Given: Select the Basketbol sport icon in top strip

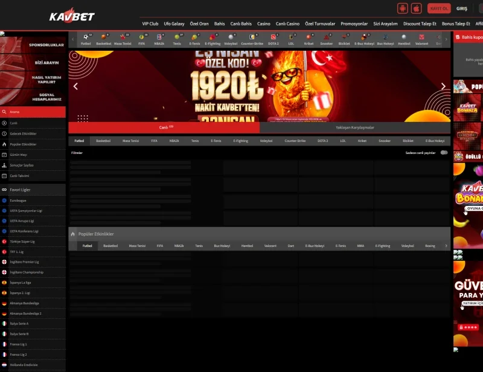Looking at the screenshot, I should click(103, 37).
